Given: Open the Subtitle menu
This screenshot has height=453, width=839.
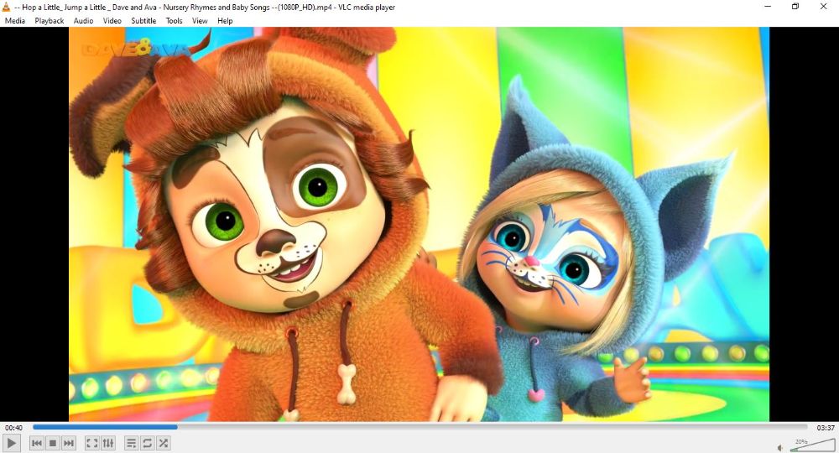Looking at the screenshot, I should pos(144,21).
